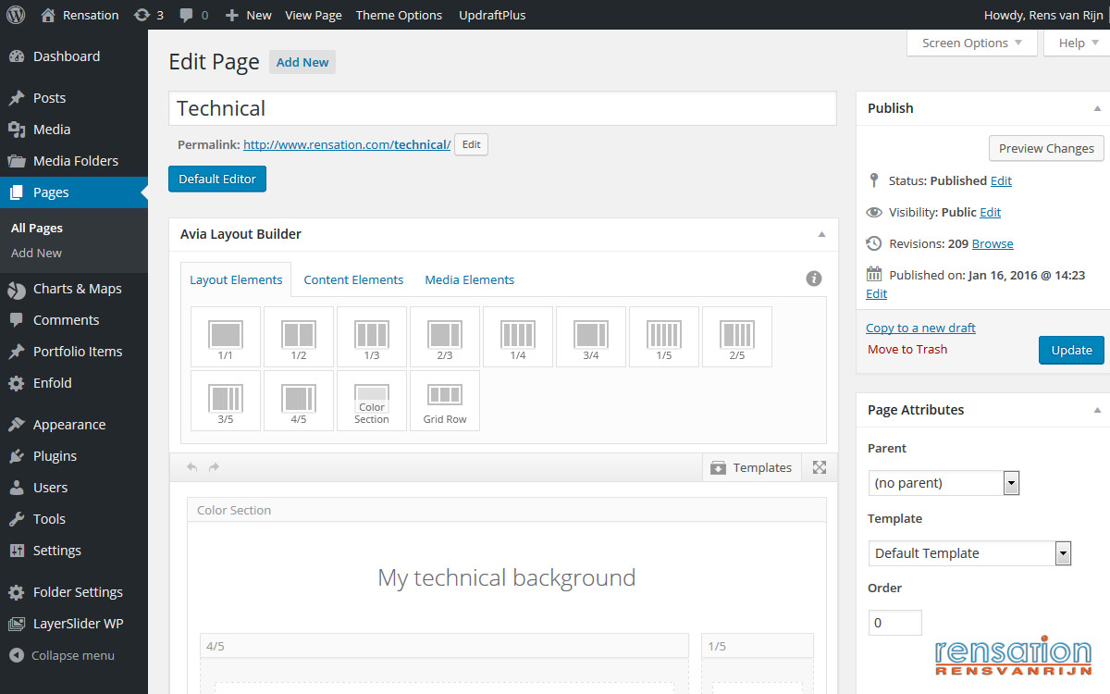Screen dimensions: 1110x694
Task: Click the redo arrow in builder toolbar
Action: click(214, 467)
